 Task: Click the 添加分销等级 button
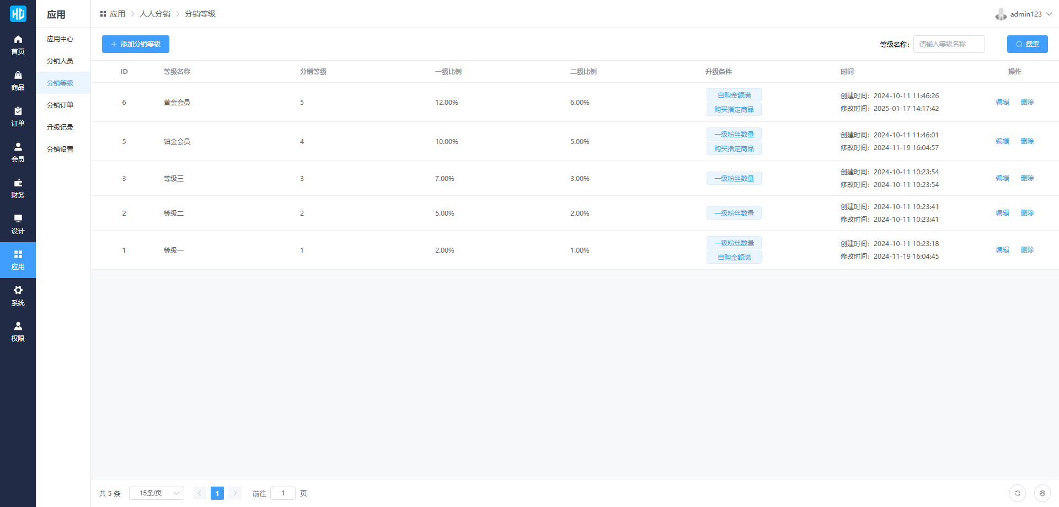coord(136,44)
